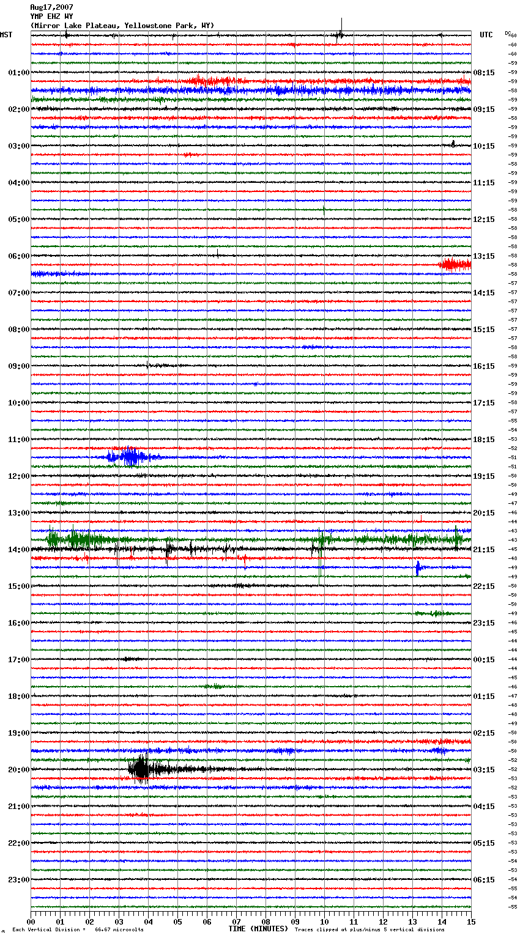Click minute 08 tick label on bottom axis
The image size is (520, 938).
[x=266, y=921]
